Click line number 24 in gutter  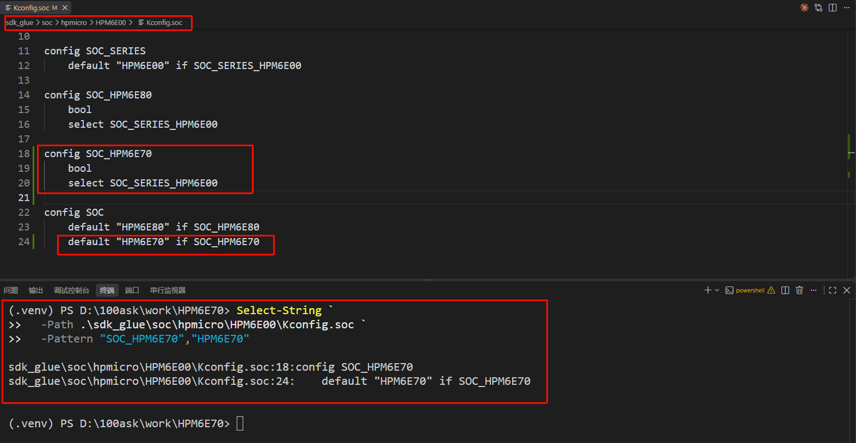(x=24, y=242)
